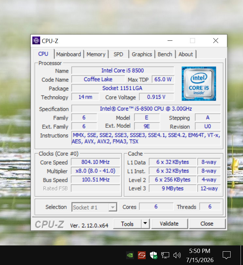Click the Intel Core i5 inside logo
Viewport: 243px width, 265px height.
point(199,84)
